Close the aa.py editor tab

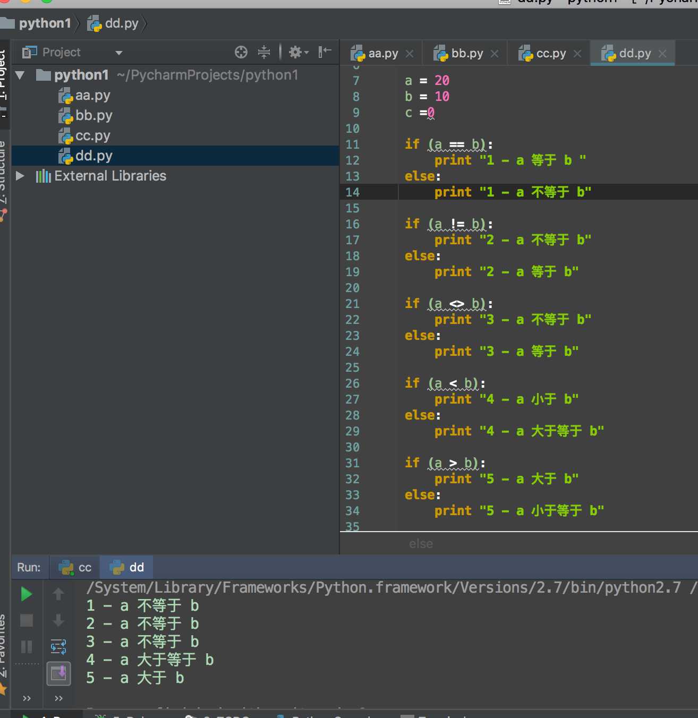pyautogui.click(x=410, y=54)
